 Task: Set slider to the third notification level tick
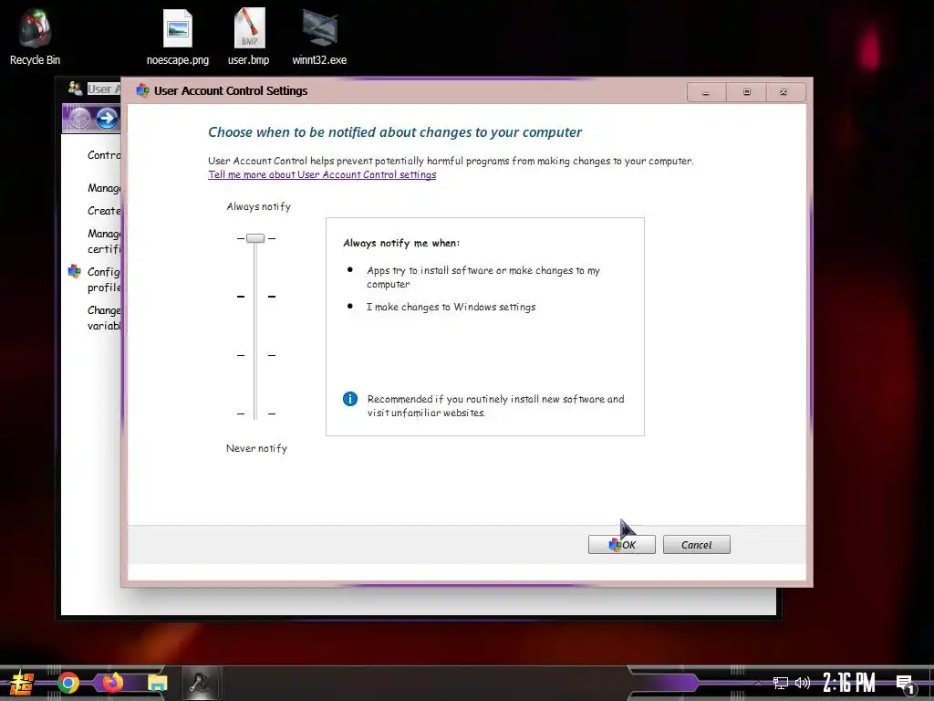click(255, 355)
